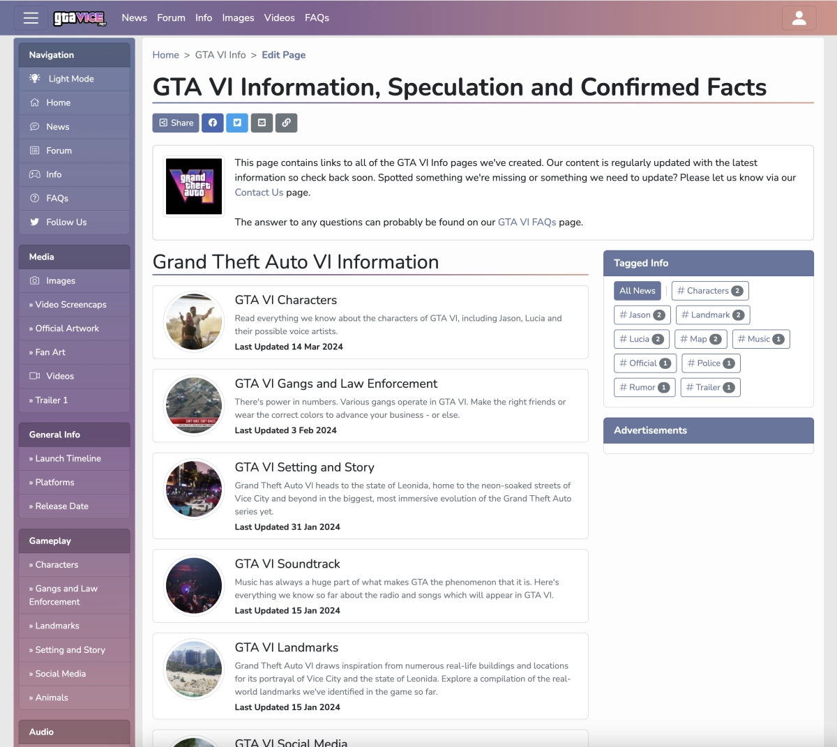Open Gangs and Law Enforcement sidebar link
Viewport: 837px width, 747px height.
tap(74, 595)
